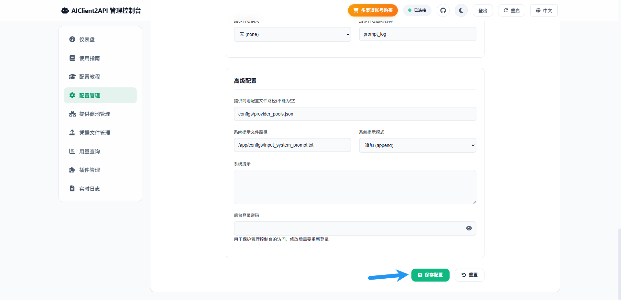This screenshot has height=300, width=621.
Task: Click the robot logo icon
Action: pyautogui.click(x=65, y=11)
